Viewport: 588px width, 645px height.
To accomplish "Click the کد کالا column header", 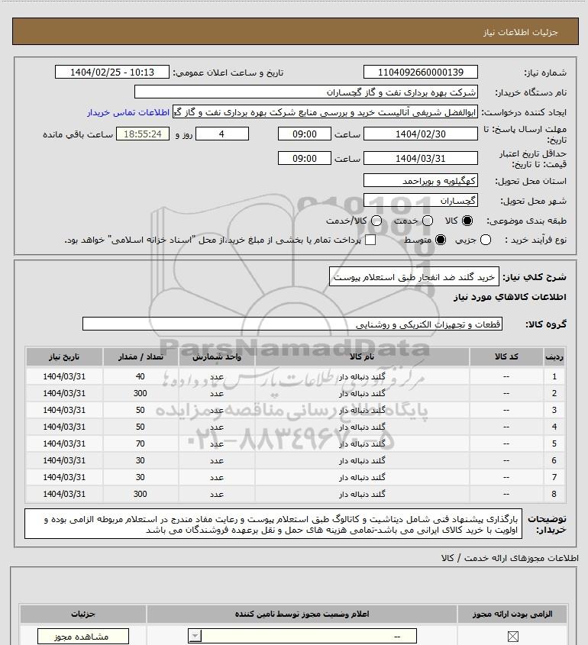I will tap(506, 356).
